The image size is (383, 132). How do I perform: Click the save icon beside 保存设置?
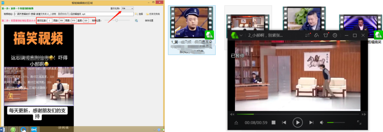click(137, 20)
